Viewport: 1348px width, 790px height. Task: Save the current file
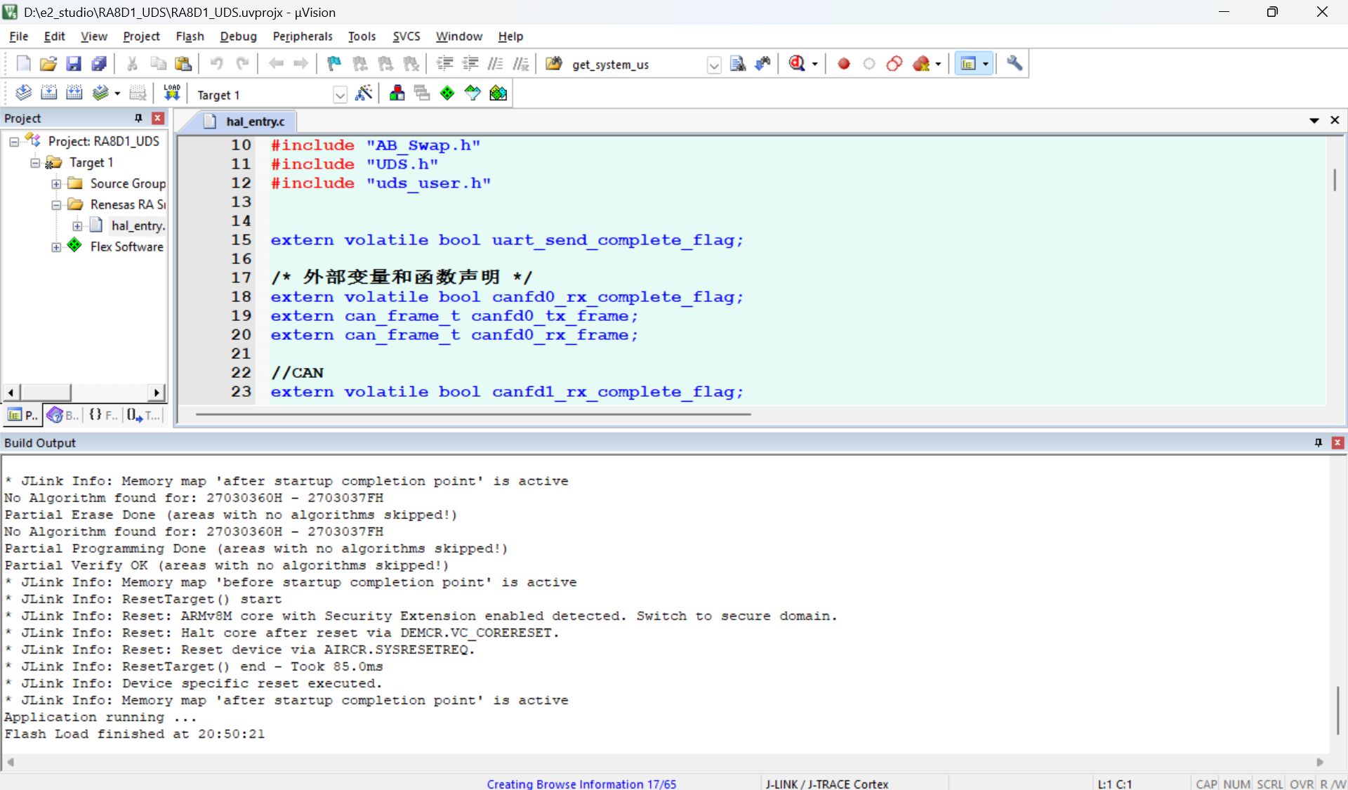tap(74, 64)
